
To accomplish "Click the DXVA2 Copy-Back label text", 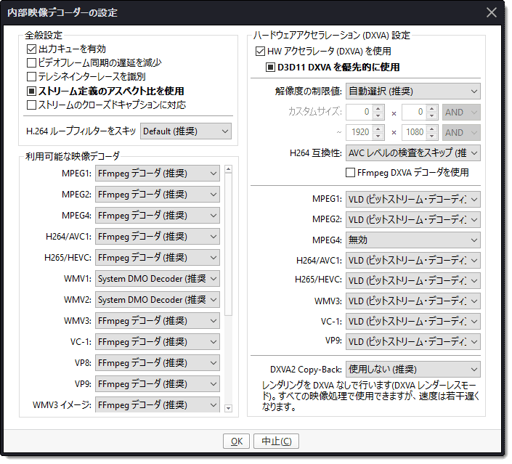I will pos(306,370).
